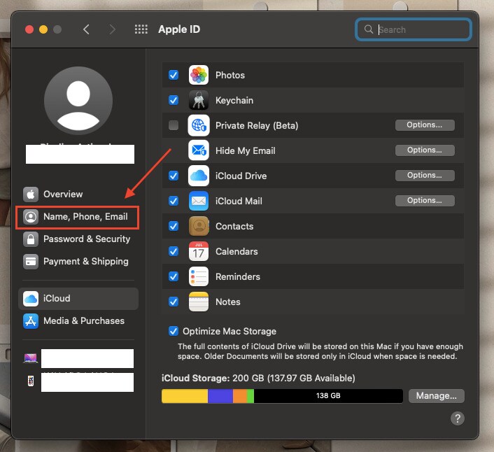
Task: Click the Photos app icon
Action: click(x=199, y=75)
